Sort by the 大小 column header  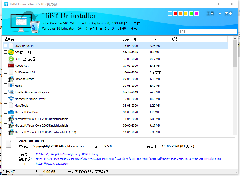[x=158, y=39]
